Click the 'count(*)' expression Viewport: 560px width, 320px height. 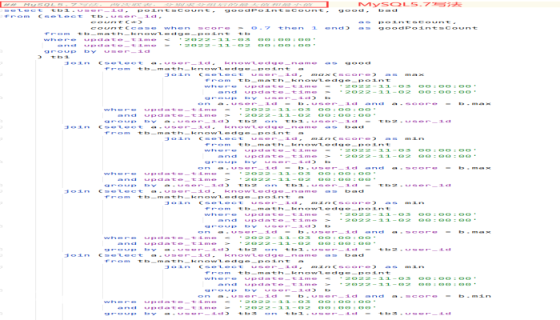117,22
